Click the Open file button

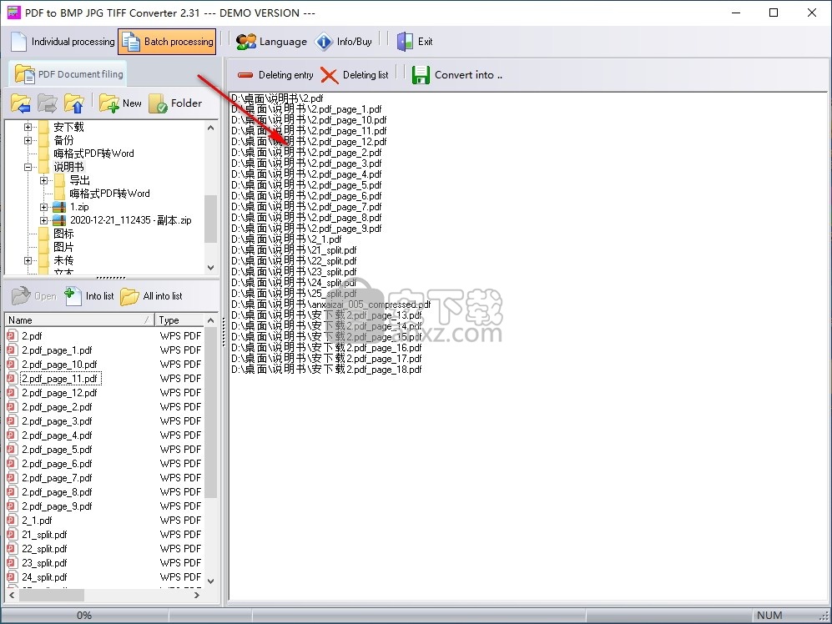[x=34, y=295]
